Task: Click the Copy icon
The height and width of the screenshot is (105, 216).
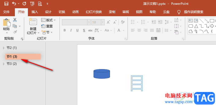Action: [15, 26]
